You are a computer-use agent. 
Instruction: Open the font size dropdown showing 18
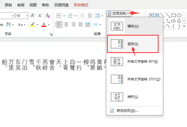click(x=27, y=16)
